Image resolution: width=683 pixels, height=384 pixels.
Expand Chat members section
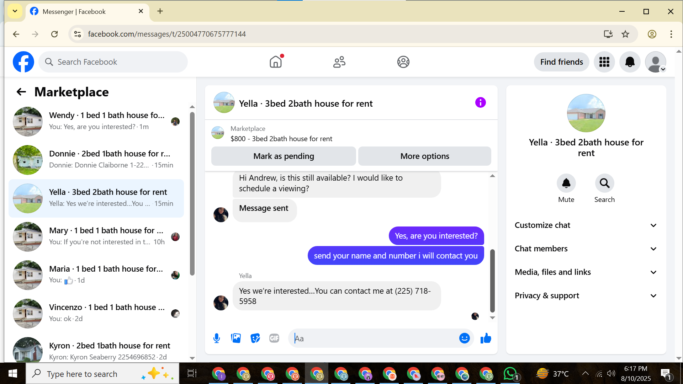click(x=586, y=249)
